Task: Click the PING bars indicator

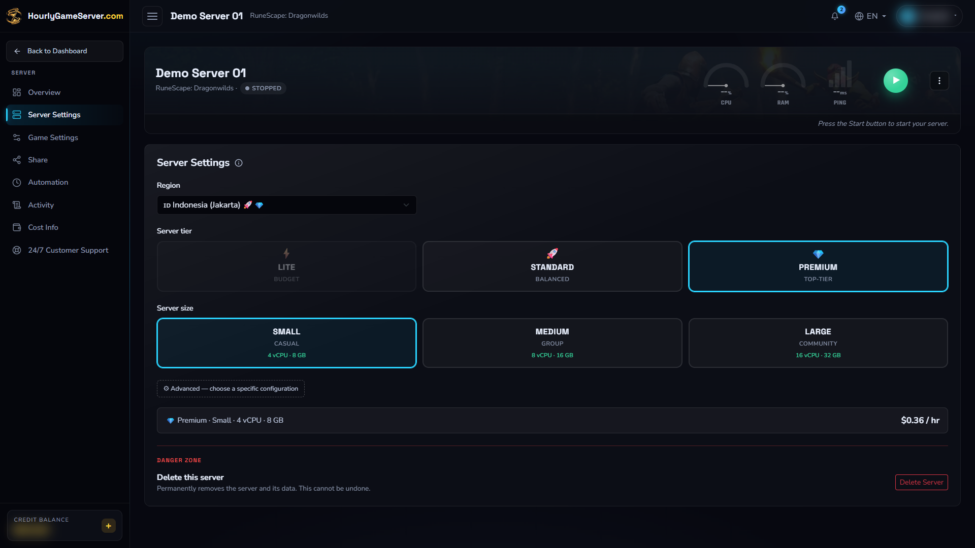Action: [840, 84]
